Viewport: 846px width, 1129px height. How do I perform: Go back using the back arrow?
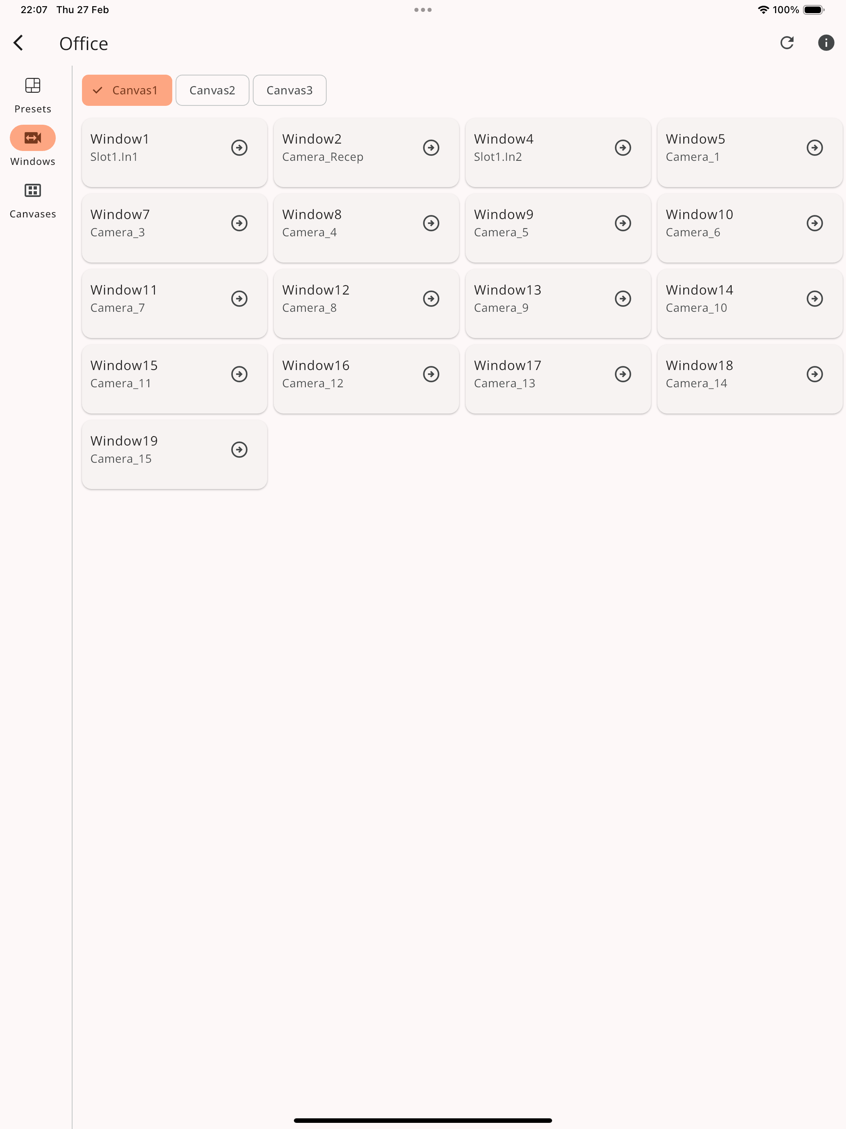coord(19,43)
